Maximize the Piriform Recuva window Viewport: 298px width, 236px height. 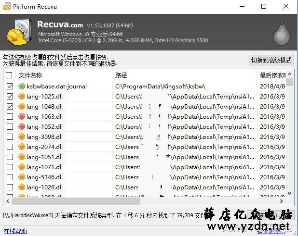(x=264, y=6)
